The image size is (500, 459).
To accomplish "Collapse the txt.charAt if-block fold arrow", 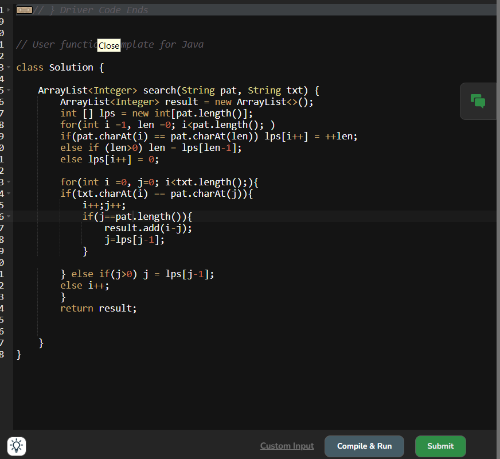I will 9,193.
